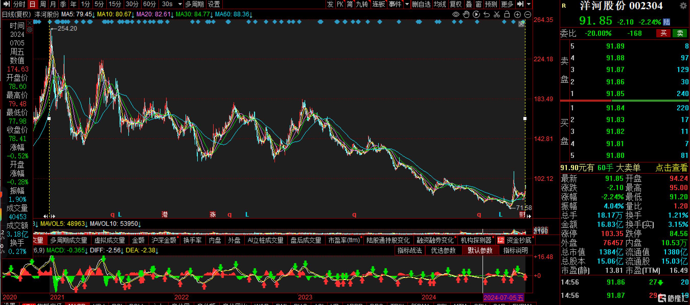Open the 更多 more menu
Screen dimensions: 690x305
(x=507, y=4)
